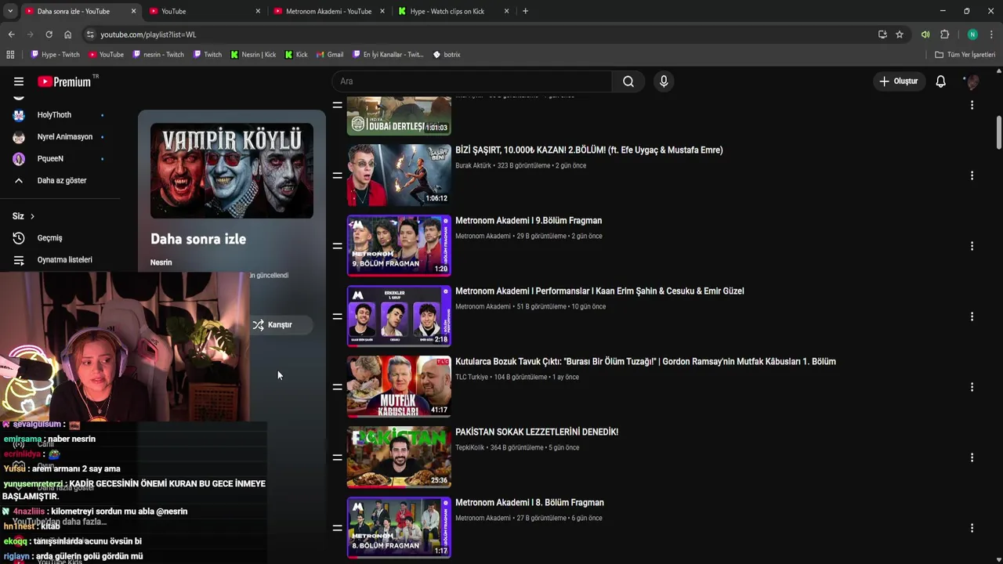
Task: Grab reorder handle of BİZİ ŞAŞIRT video
Action: point(337,175)
